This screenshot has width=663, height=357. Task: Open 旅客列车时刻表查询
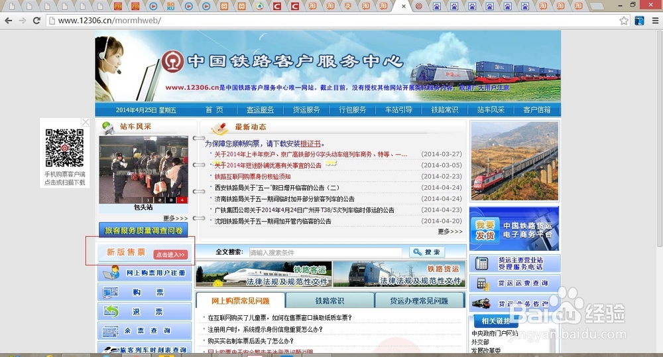coord(144,348)
